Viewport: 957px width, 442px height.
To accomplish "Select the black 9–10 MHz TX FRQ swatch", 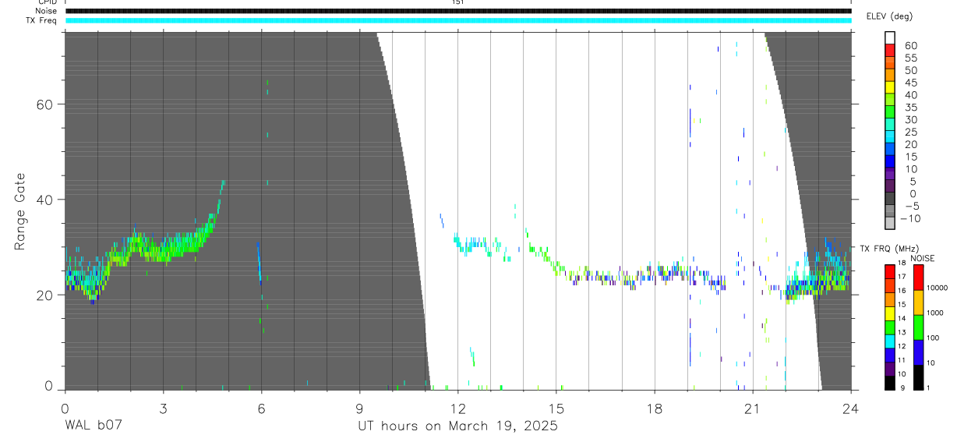I will 889,381.
